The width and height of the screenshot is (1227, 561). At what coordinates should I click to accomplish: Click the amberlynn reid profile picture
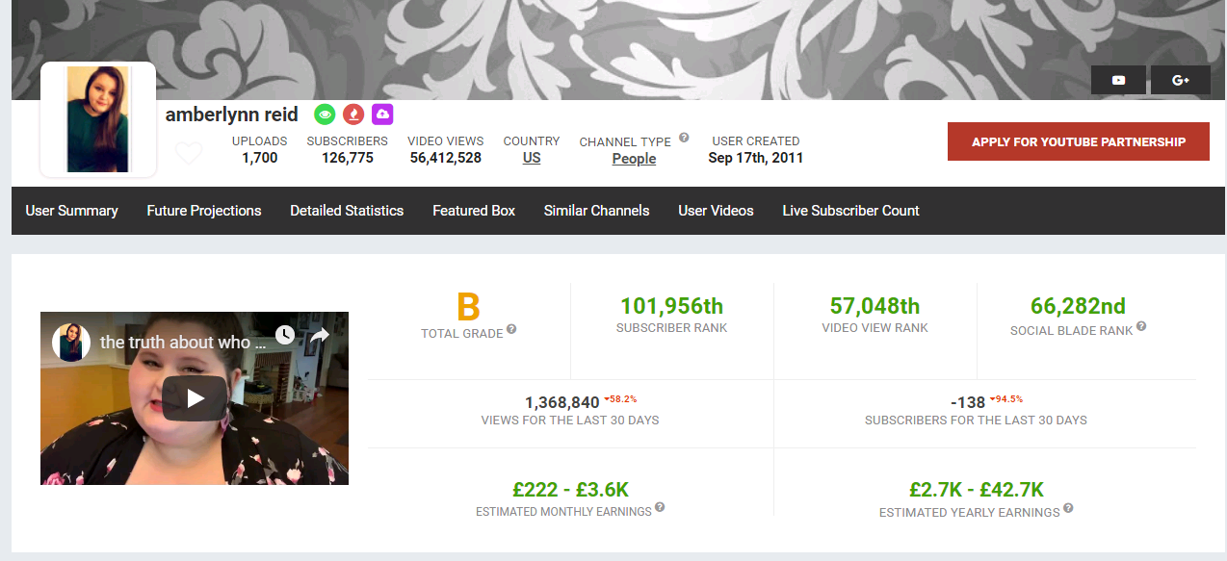[x=98, y=119]
